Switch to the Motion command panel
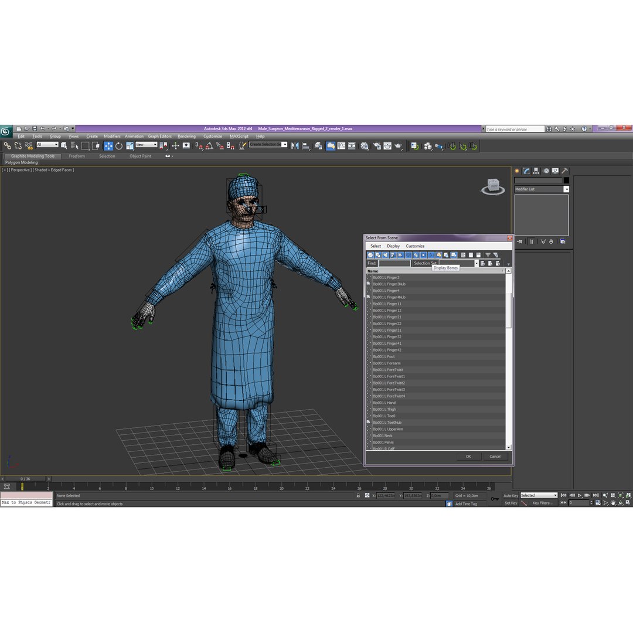This screenshot has height=633, width=633. pyautogui.click(x=546, y=171)
